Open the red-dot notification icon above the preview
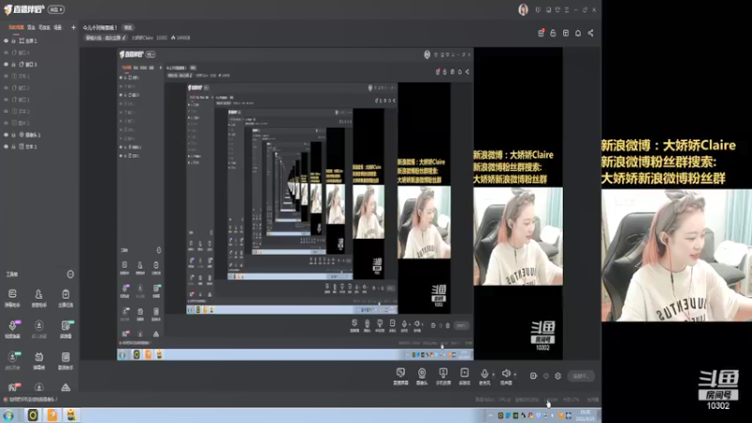The height and width of the screenshot is (423, 752). 541,33
